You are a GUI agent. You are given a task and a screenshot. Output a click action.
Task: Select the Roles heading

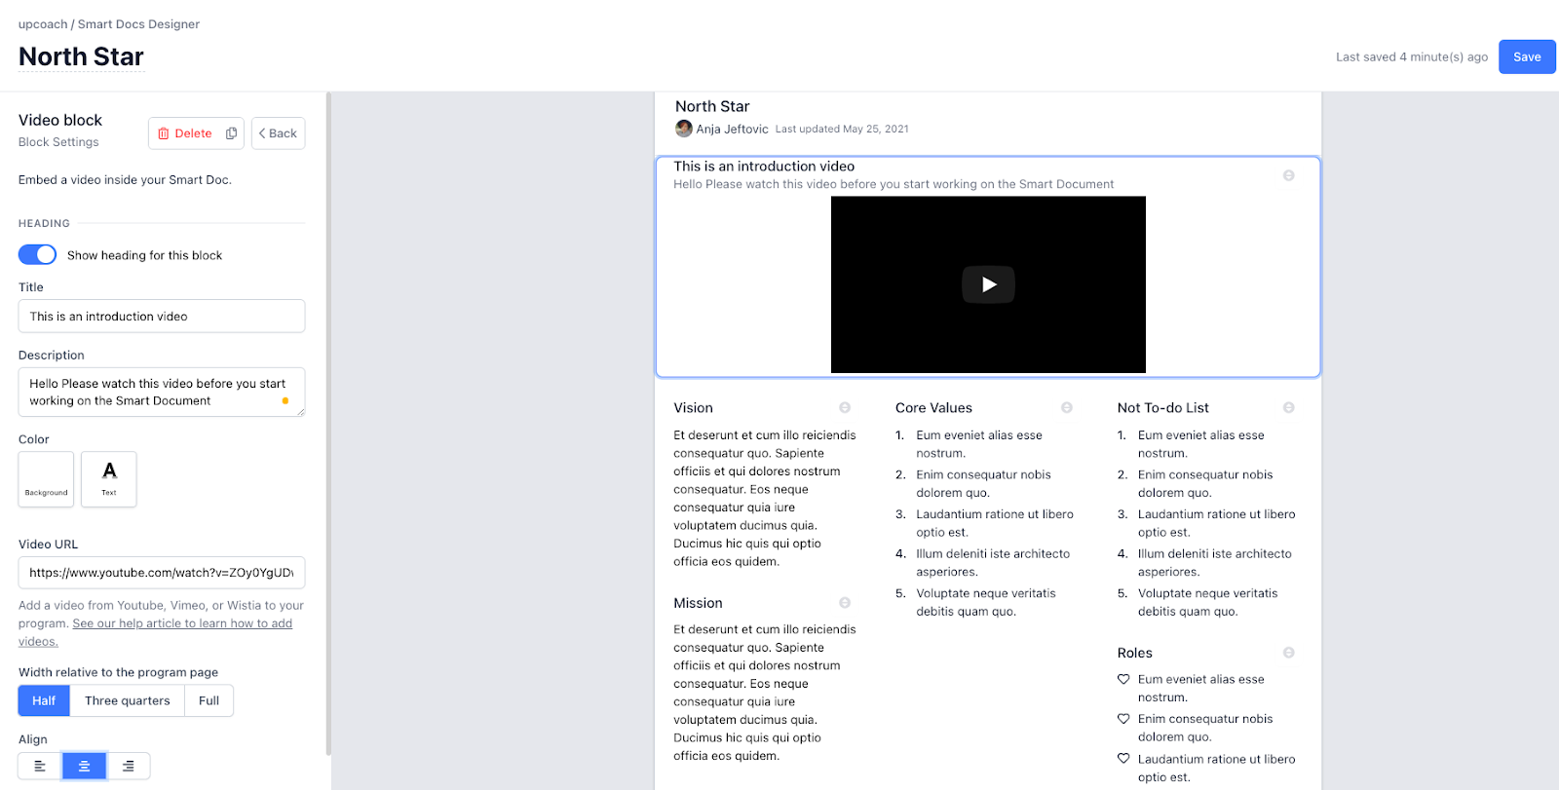click(x=1134, y=653)
